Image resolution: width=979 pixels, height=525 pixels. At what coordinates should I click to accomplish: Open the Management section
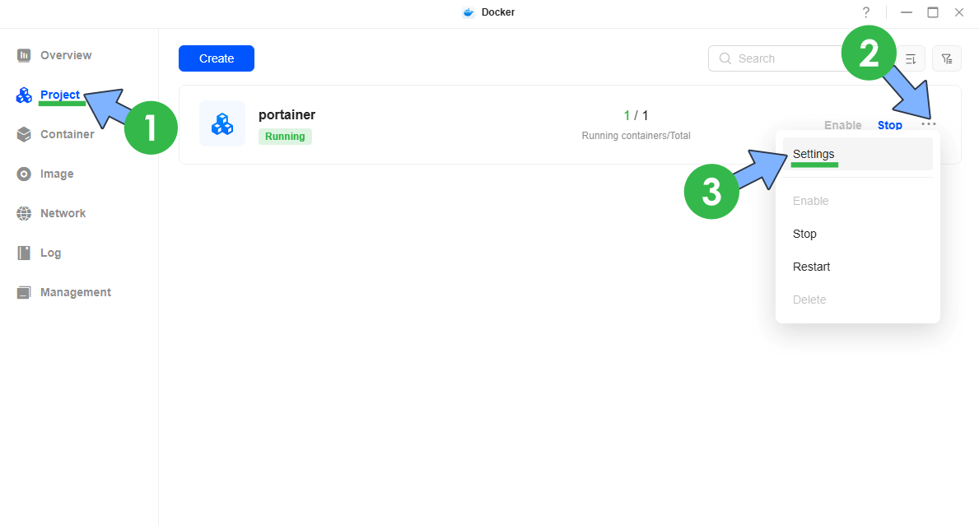(x=75, y=292)
